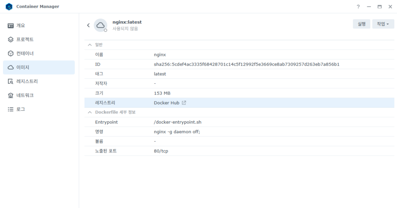Click the overview (개요) sidebar icon
The width and height of the screenshot is (397, 208).
click(11, 25)
